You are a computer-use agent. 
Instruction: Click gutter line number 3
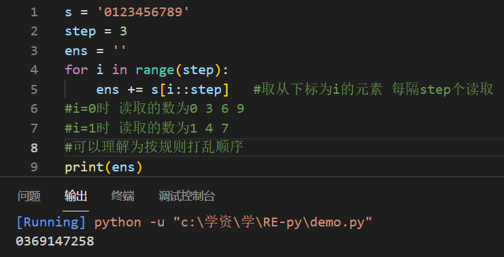(34, 51)
